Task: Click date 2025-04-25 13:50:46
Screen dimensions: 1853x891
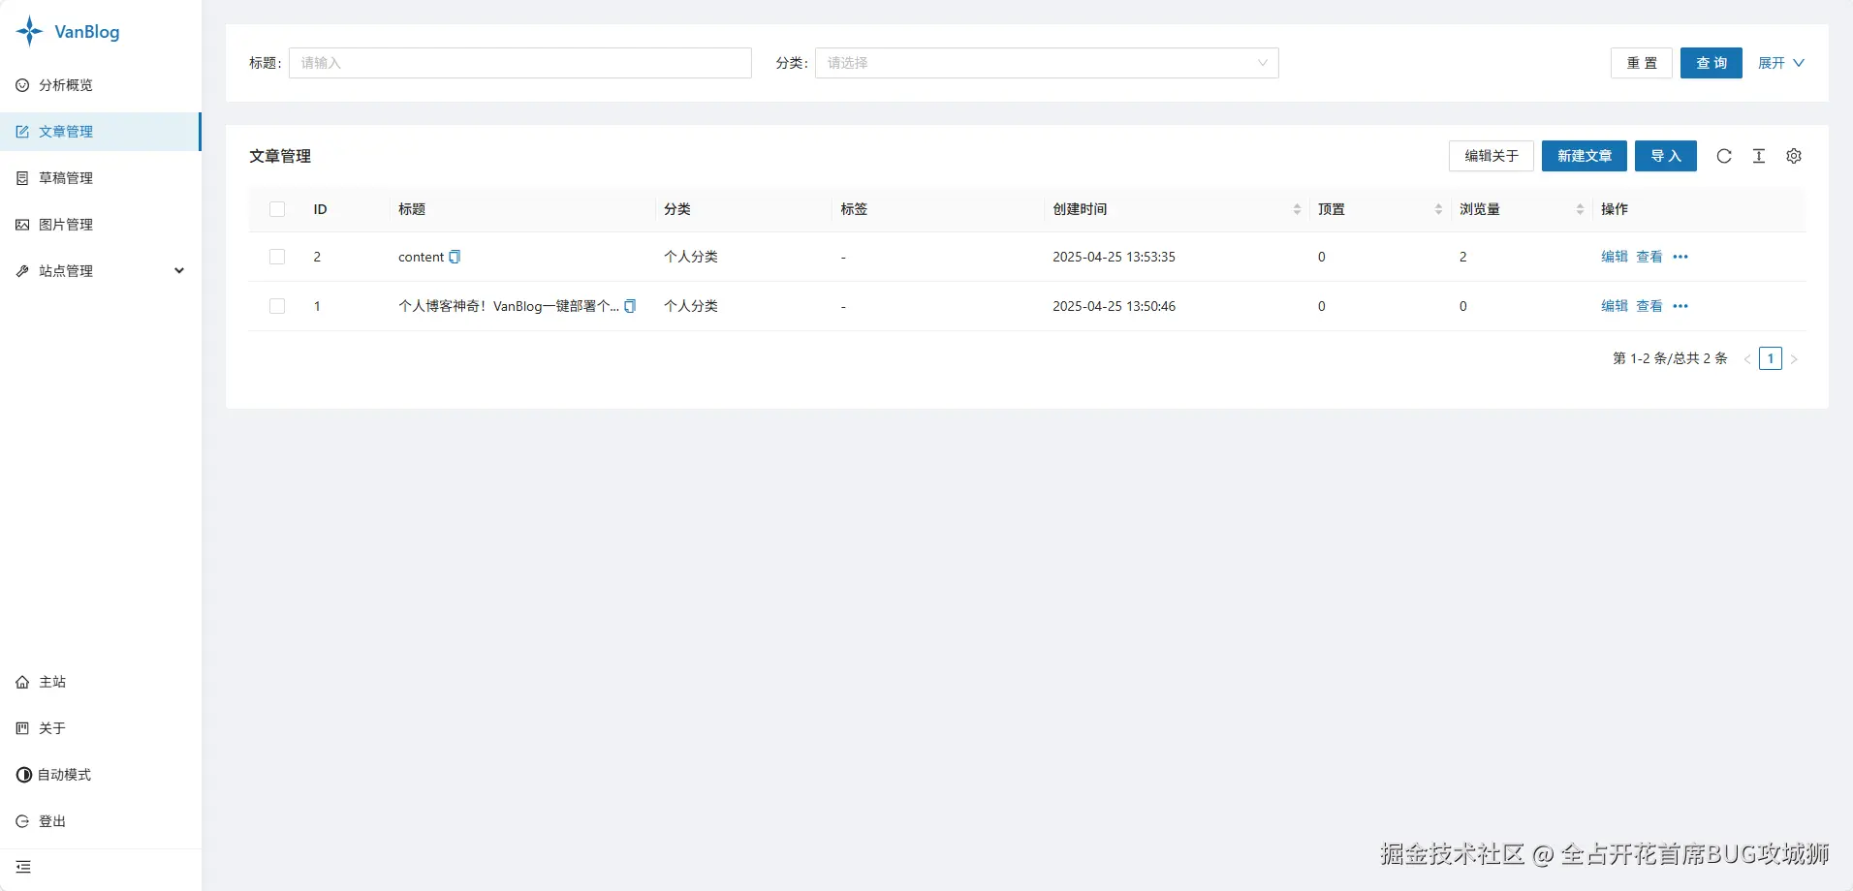Action: tap(1114, 306)
